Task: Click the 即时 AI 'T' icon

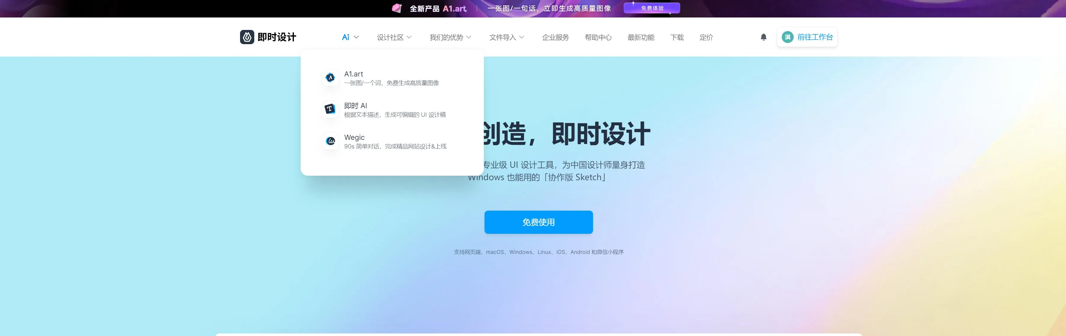Action: tap(330, 109)
